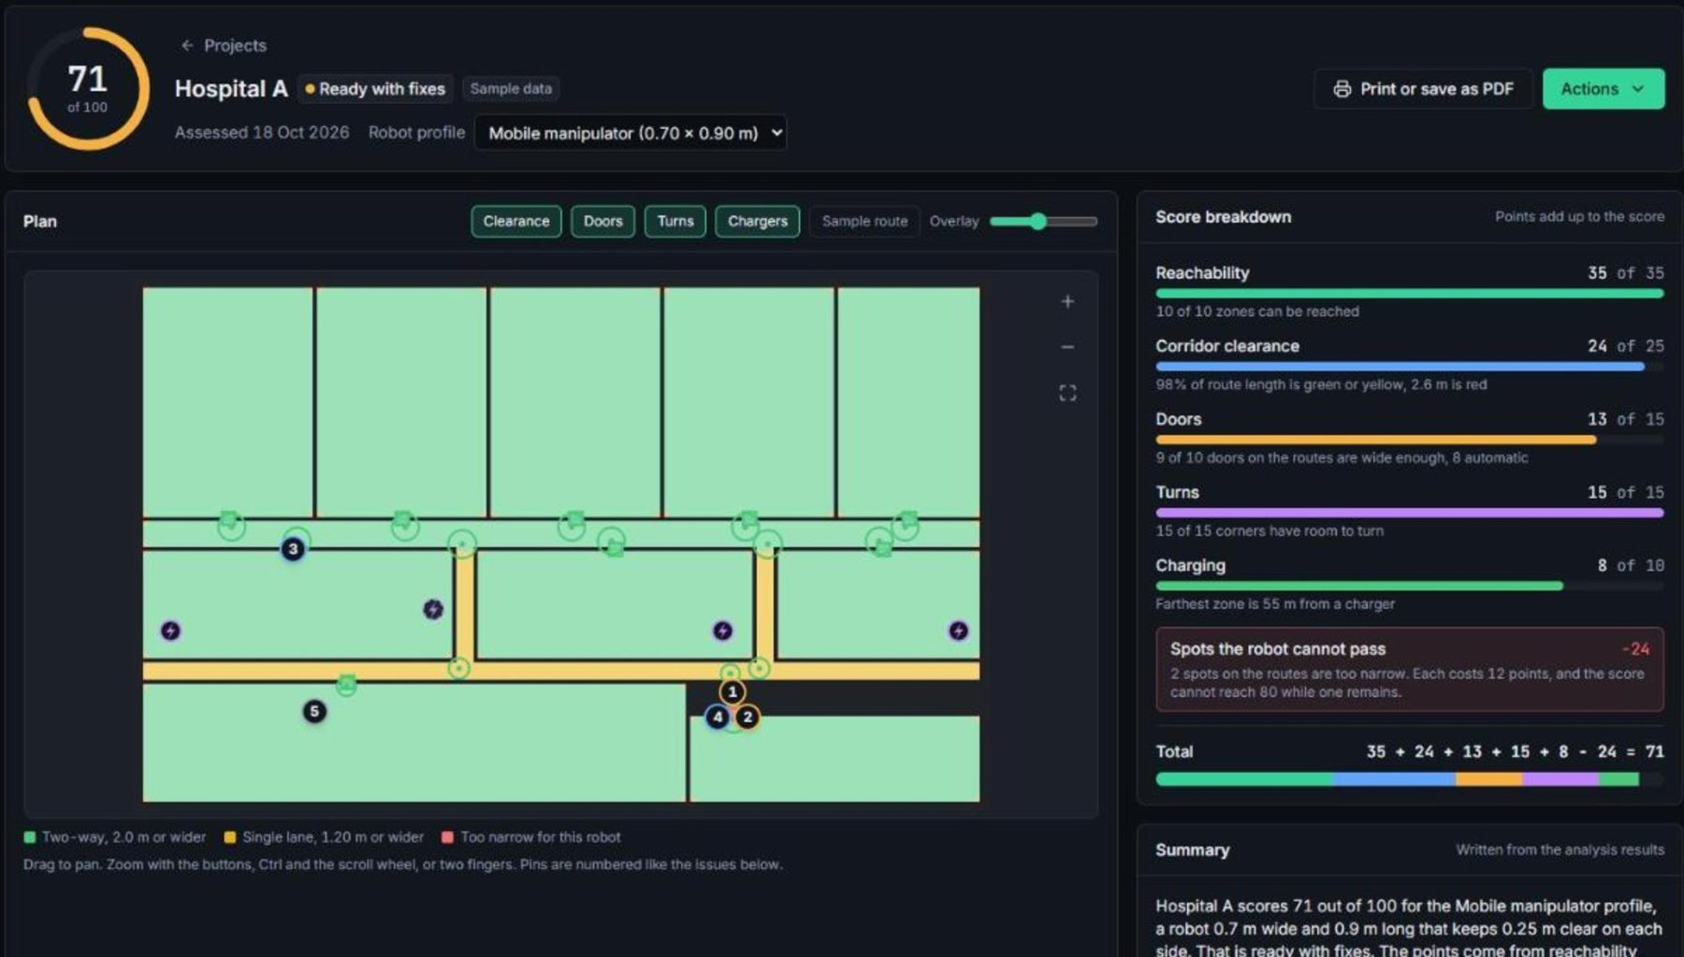Select issue pin 5 on the plan
Viewport: 1684px width, 957px height.
coord(314,712)
